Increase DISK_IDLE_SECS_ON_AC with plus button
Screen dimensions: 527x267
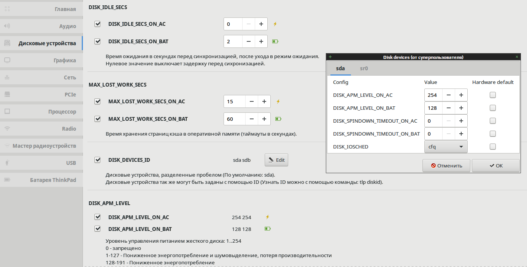(x=261, y=24)
